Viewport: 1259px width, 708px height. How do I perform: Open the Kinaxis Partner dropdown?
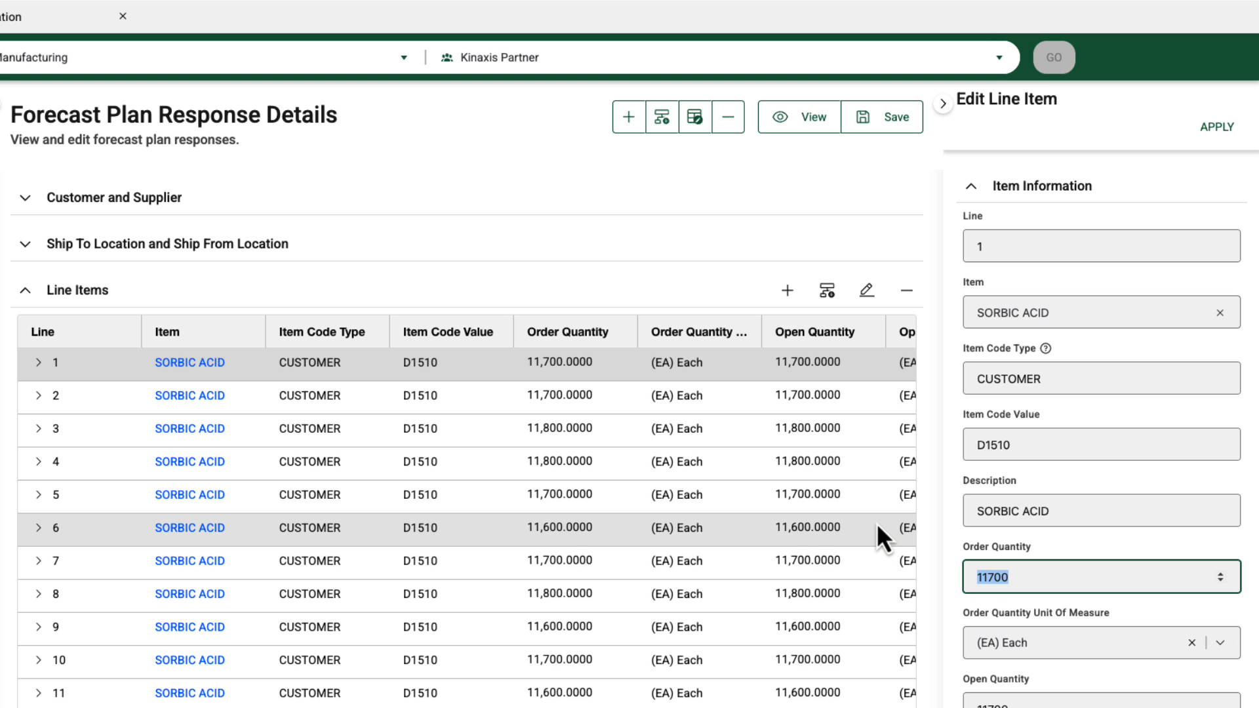pyautogui.click(x=999, y=57)
